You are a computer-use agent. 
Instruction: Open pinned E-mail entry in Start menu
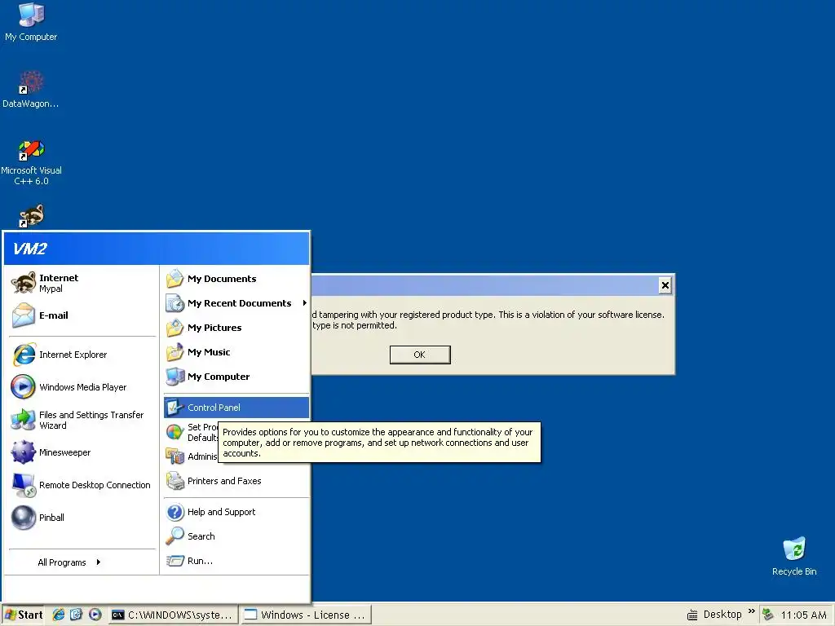click(82, 315)
